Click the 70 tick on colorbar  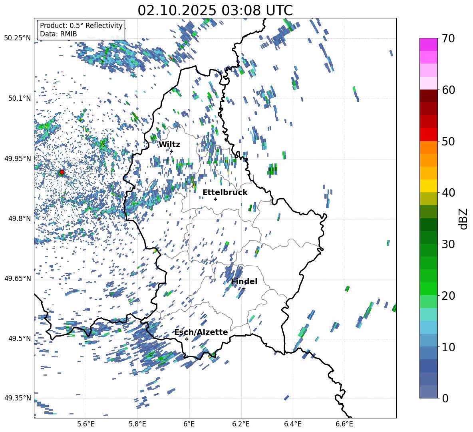448,38
